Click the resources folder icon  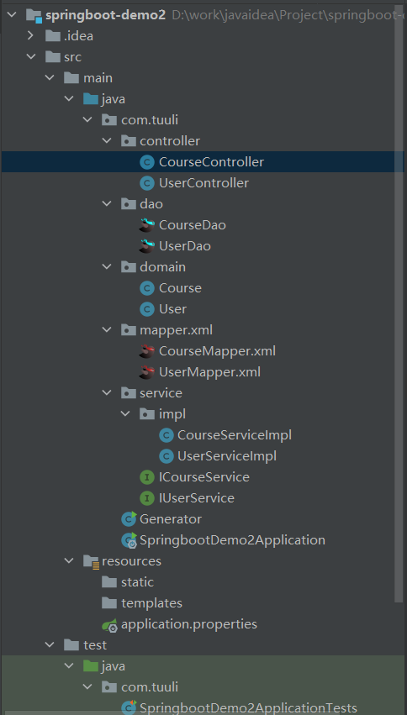coord(92,561)
